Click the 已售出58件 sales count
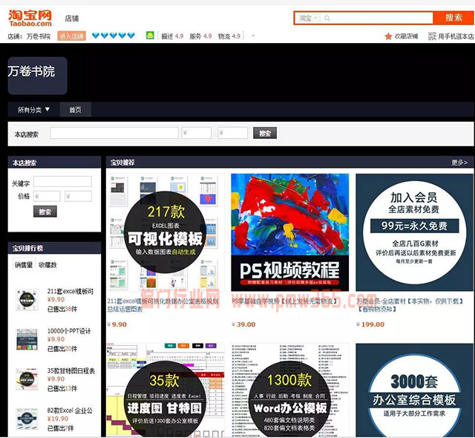Image resolution: width=475 pixels, height=438 pixels. 62,309
